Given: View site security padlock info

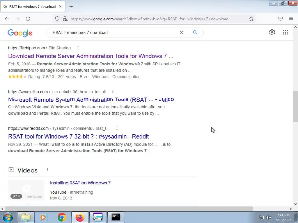Looking at the screenshot, I should (65, 19).
